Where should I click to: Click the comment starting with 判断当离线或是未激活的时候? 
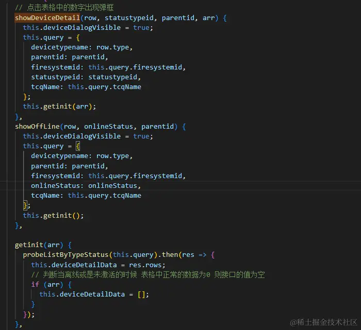(x=148, y=275)
